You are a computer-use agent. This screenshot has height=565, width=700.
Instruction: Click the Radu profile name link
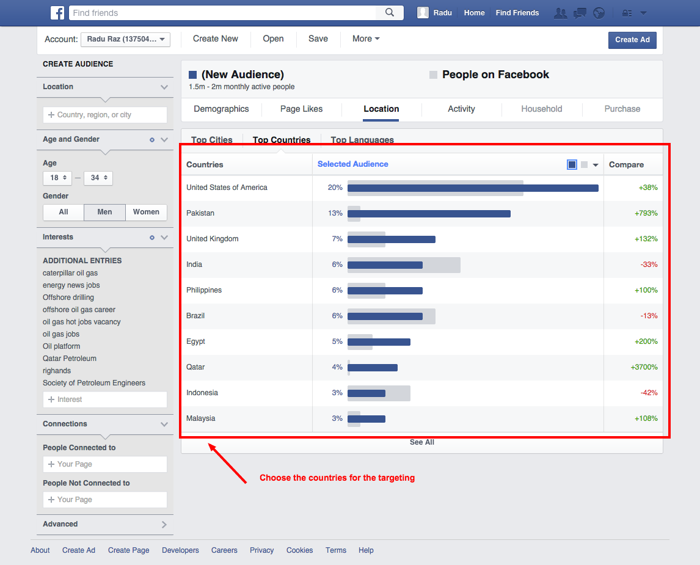click(x=442, y=13)
